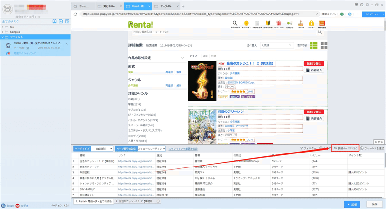Click the pencil edit icon in URL bar
The width and height of the screenshot is (386, 209).
(x=317, y=14)
